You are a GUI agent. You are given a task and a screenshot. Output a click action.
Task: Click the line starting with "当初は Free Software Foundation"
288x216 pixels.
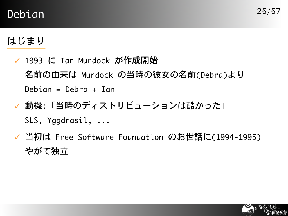[x=143, y=137]
